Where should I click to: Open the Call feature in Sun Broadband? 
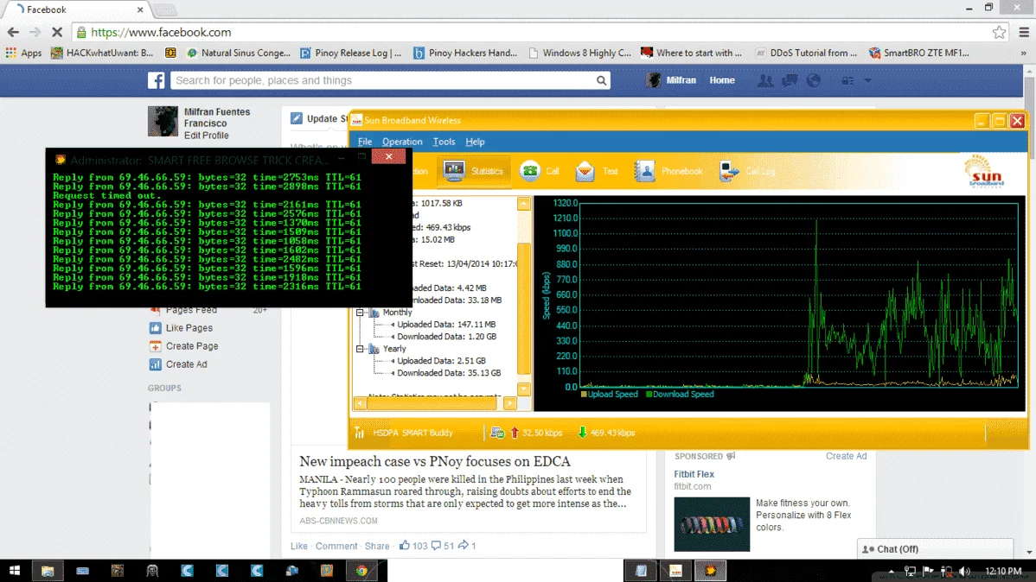[540, 171]
